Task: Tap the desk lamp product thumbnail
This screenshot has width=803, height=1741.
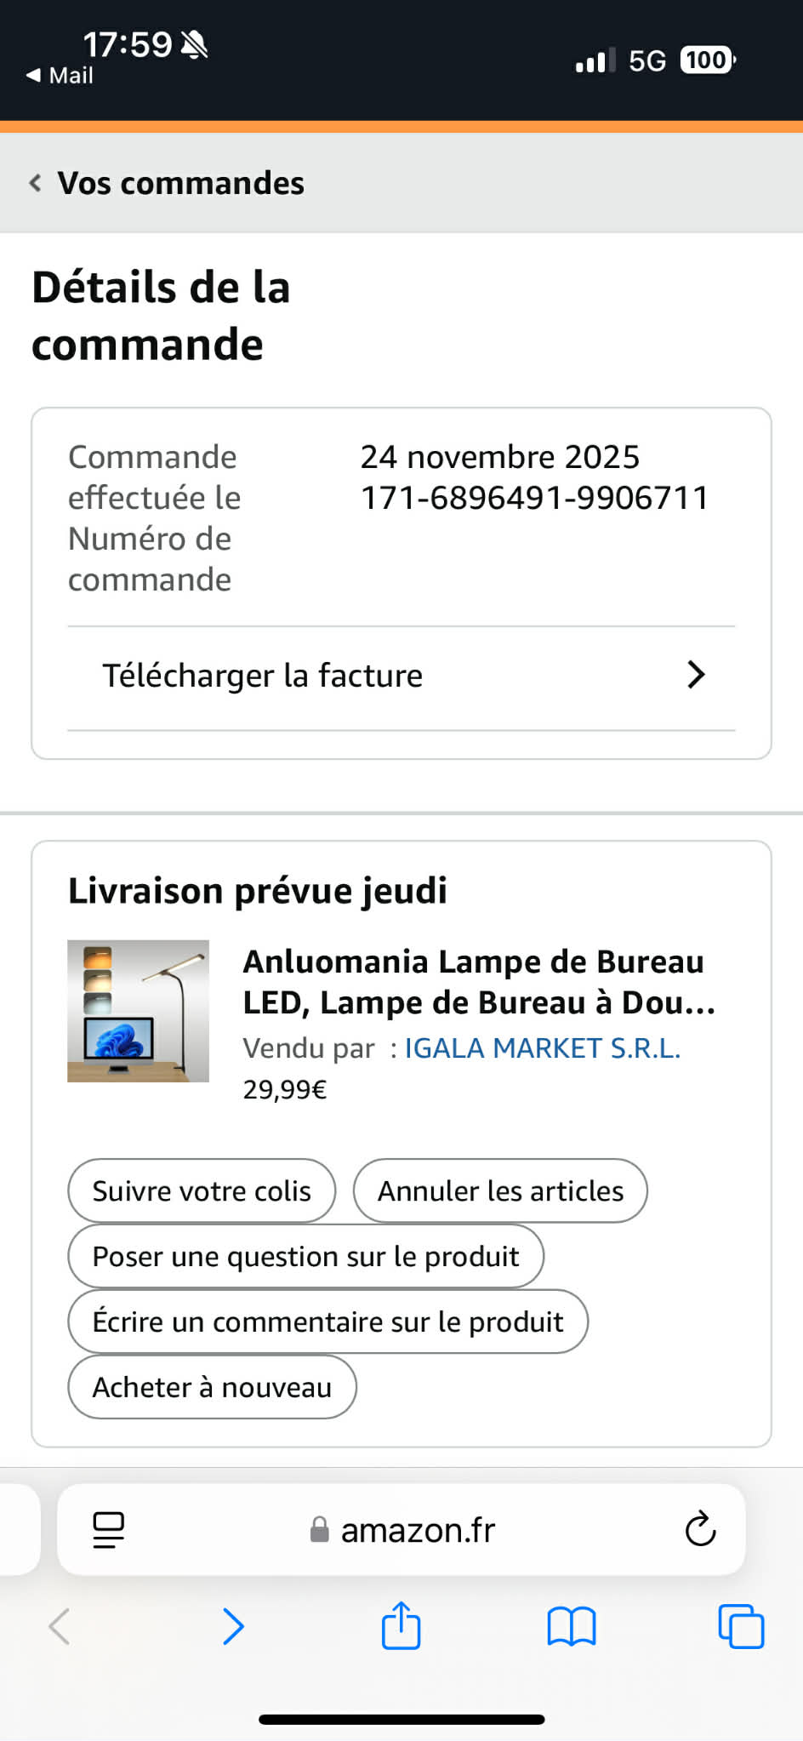Action: tap(138, 1011)
